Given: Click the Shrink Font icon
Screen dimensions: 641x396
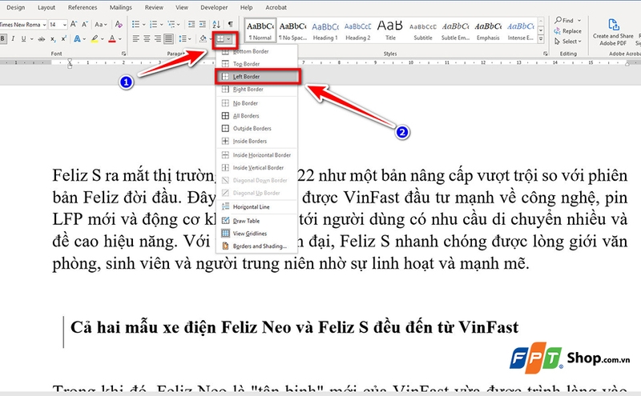Looking at the screenshot, I should pos(84,25).
